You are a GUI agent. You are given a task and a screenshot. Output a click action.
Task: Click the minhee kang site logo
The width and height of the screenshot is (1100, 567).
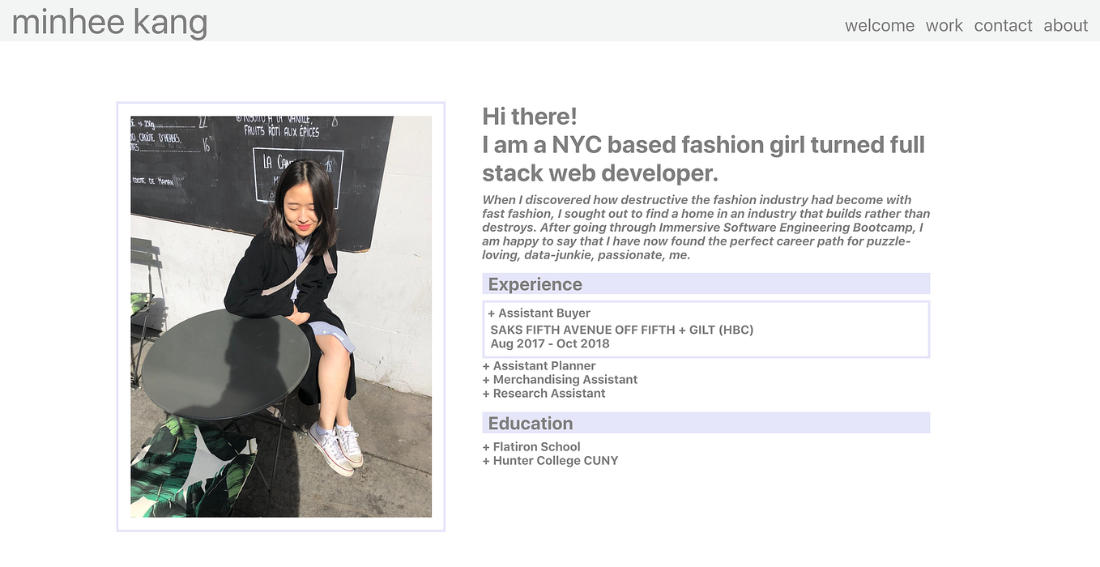point(109,22)
